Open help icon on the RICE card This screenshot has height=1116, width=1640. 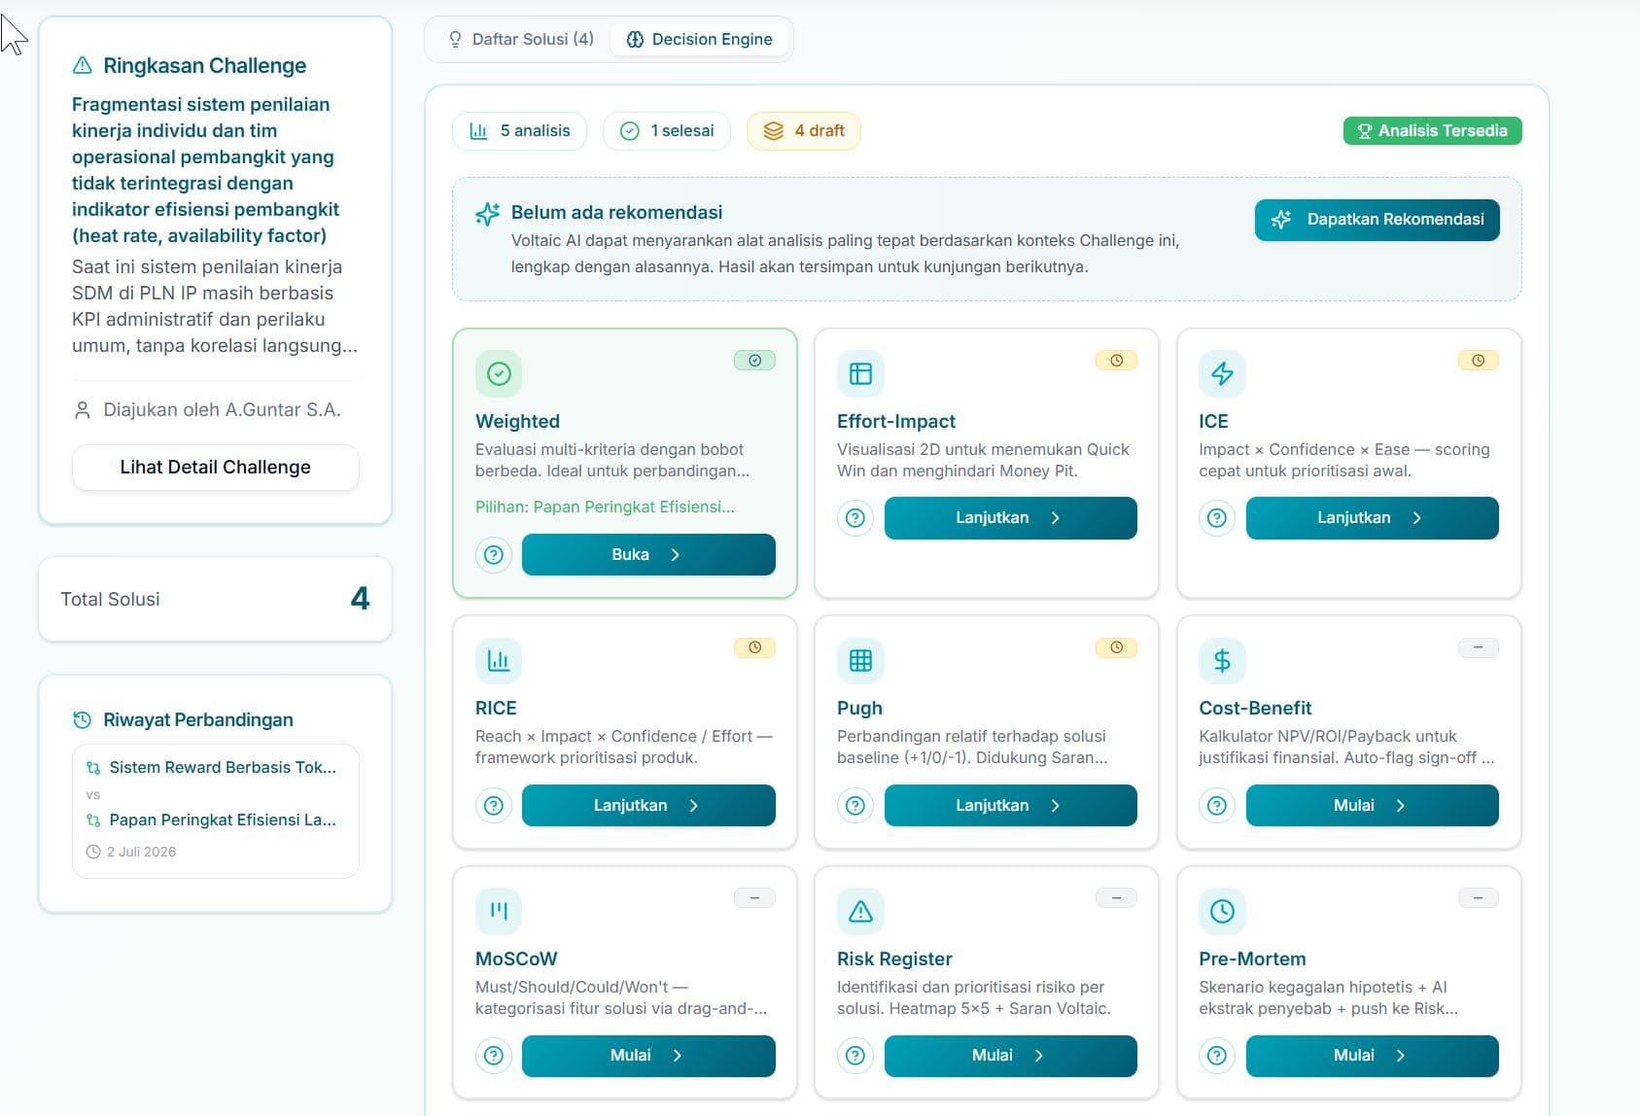494,806
